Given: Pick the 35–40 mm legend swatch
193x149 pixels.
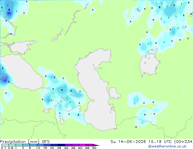Looking at the screenshot, I should tap(75, 145).
